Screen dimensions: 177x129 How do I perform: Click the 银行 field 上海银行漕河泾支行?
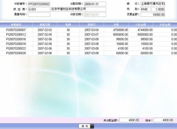tap(153, 4)
